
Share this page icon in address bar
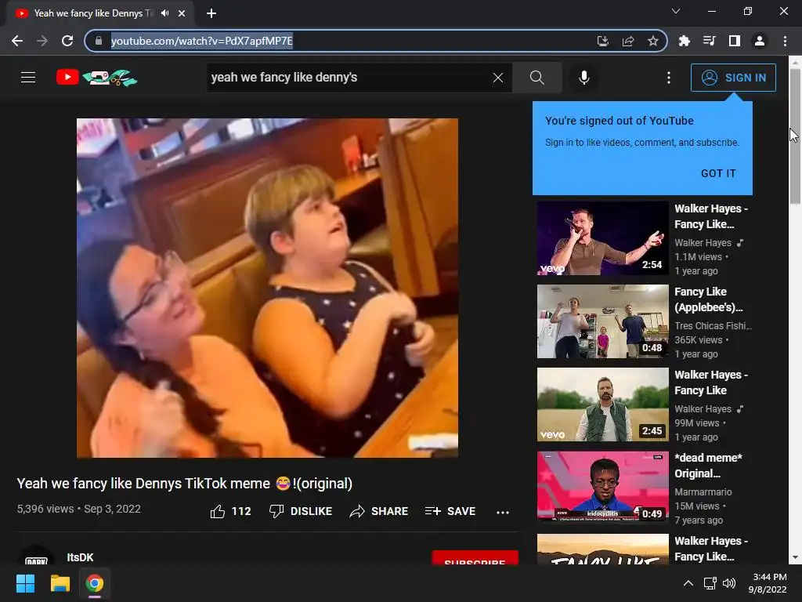click(x=627, y=41)
